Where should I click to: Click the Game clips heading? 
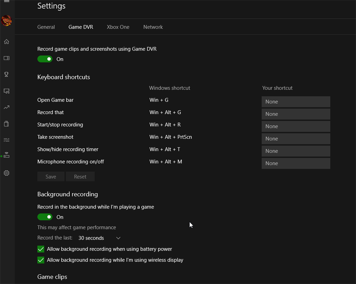[x=52, y=277]
